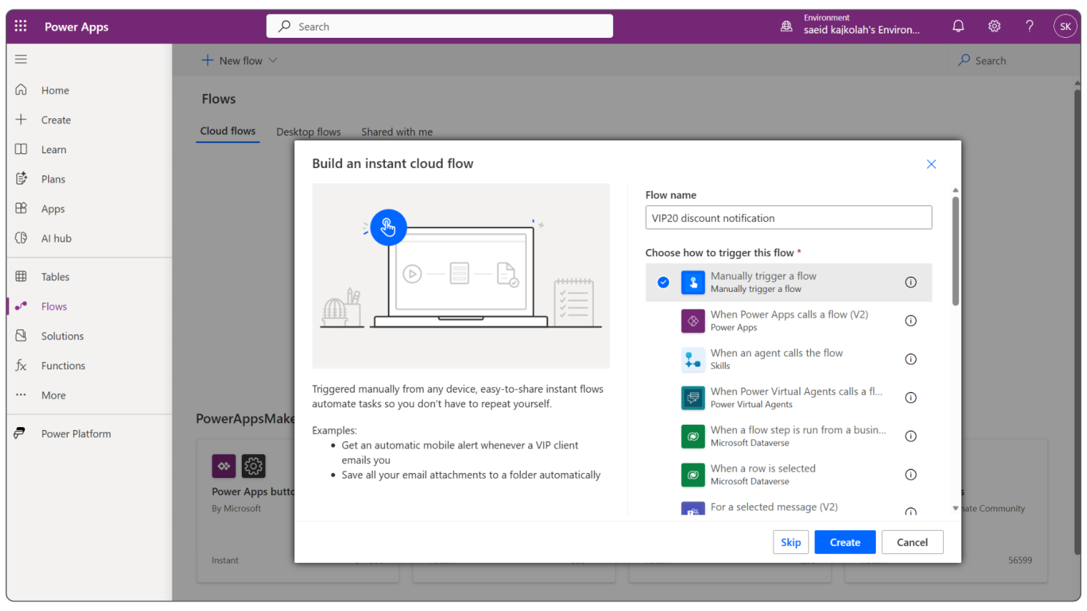This screenshot has height=611, width=1087.
Task: Click info icon for When a flow step is run
Action: click(911, 437)
